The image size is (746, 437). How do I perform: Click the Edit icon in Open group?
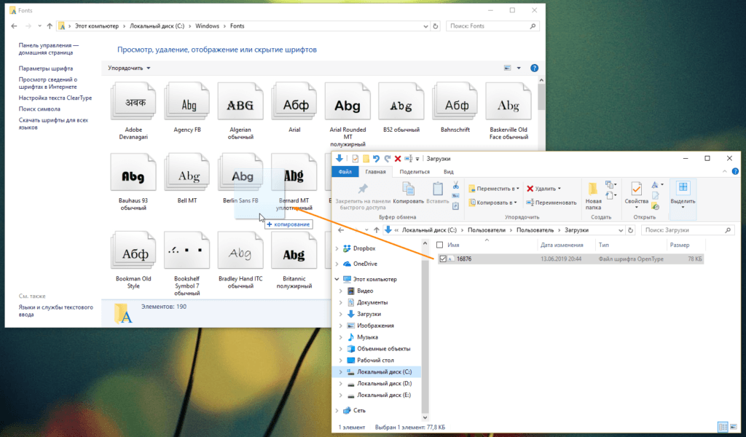click(656, 195)
